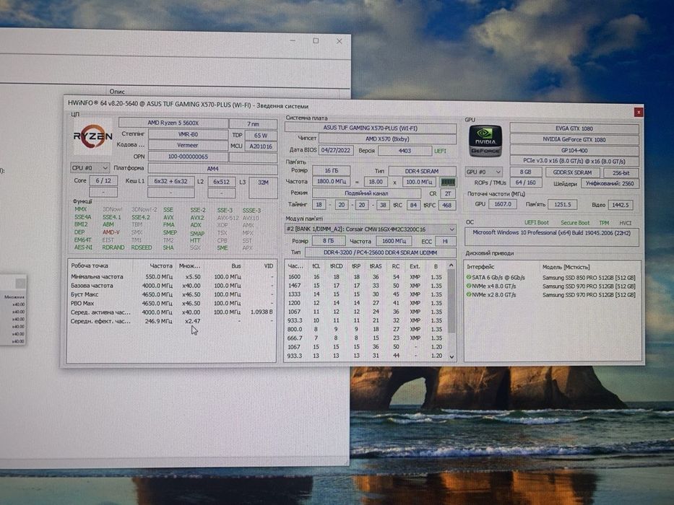The width and height of the screenshot is (674, 505).
Task: Click the TPM indicator label
Action: (604, 223)
